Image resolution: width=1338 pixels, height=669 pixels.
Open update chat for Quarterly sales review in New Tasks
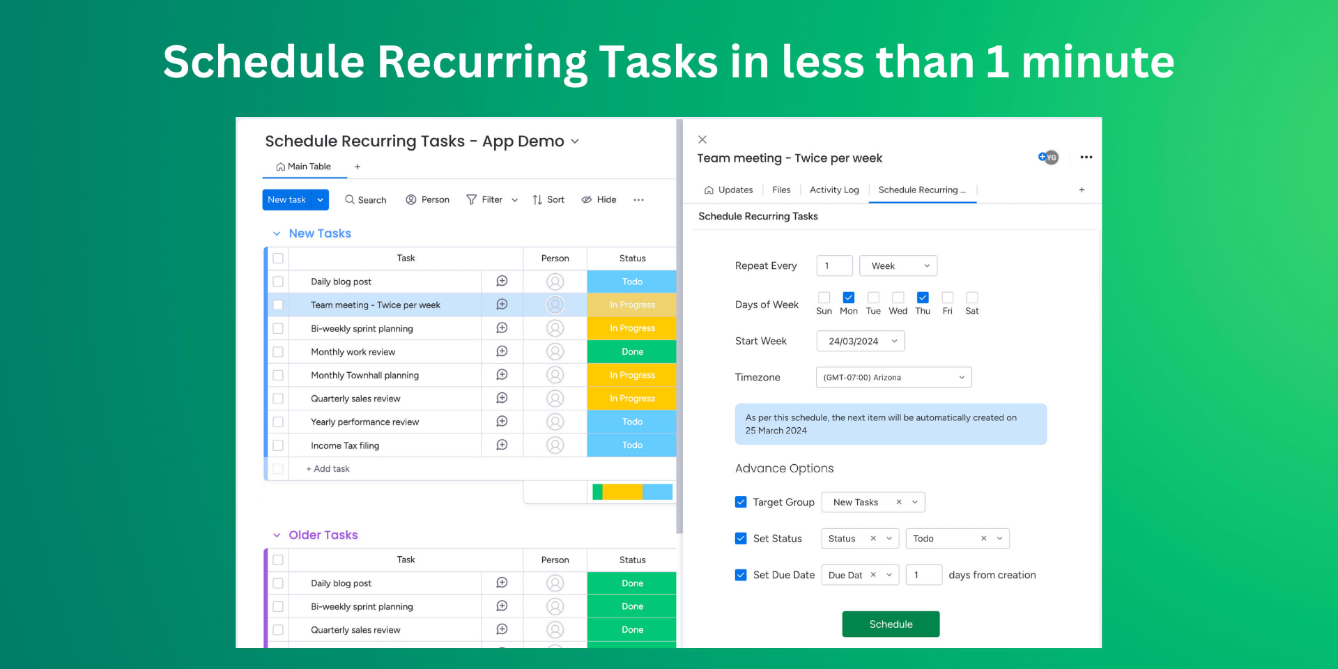(x=502, y=398)
